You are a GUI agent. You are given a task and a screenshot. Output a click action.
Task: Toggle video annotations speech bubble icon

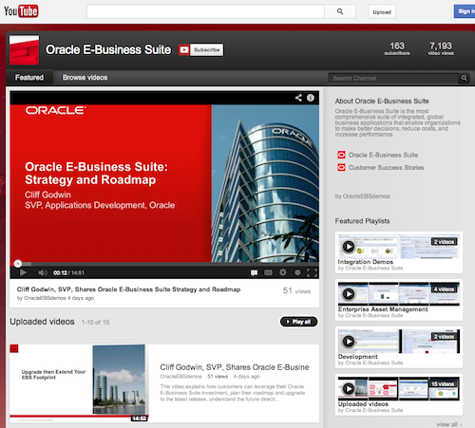click(254, 272)
